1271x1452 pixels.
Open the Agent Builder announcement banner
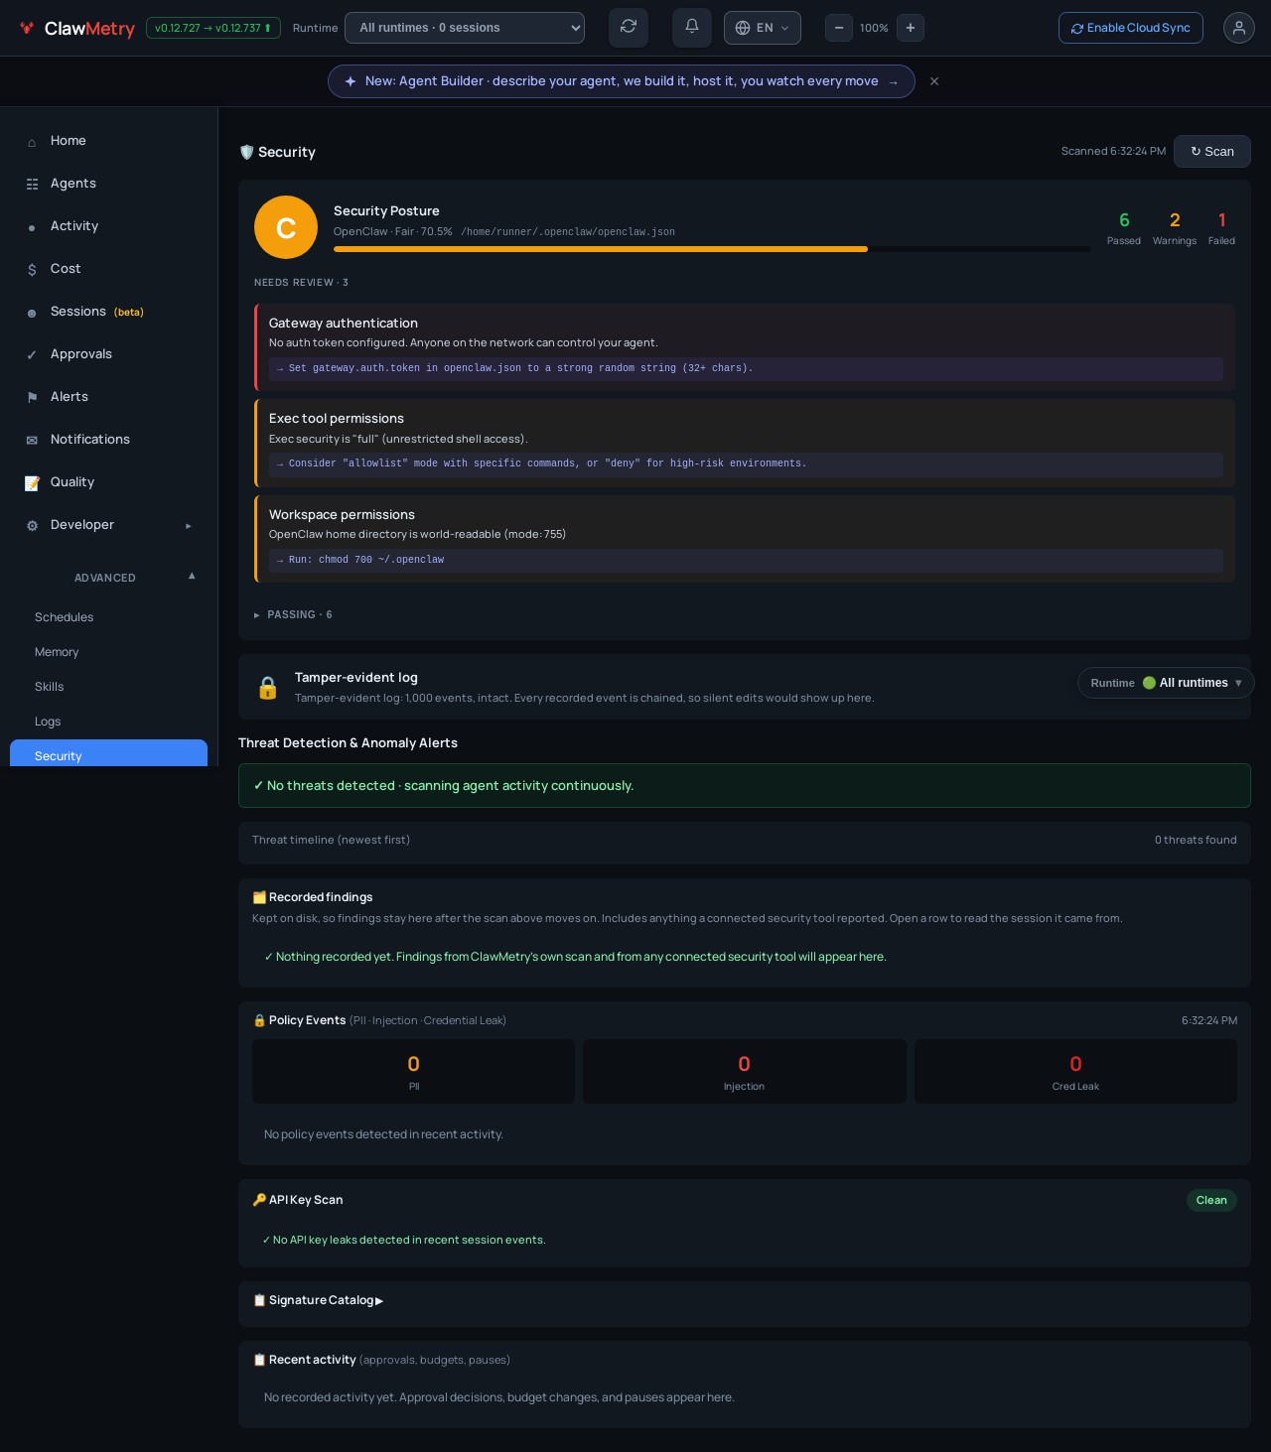[x=622, y=81]
